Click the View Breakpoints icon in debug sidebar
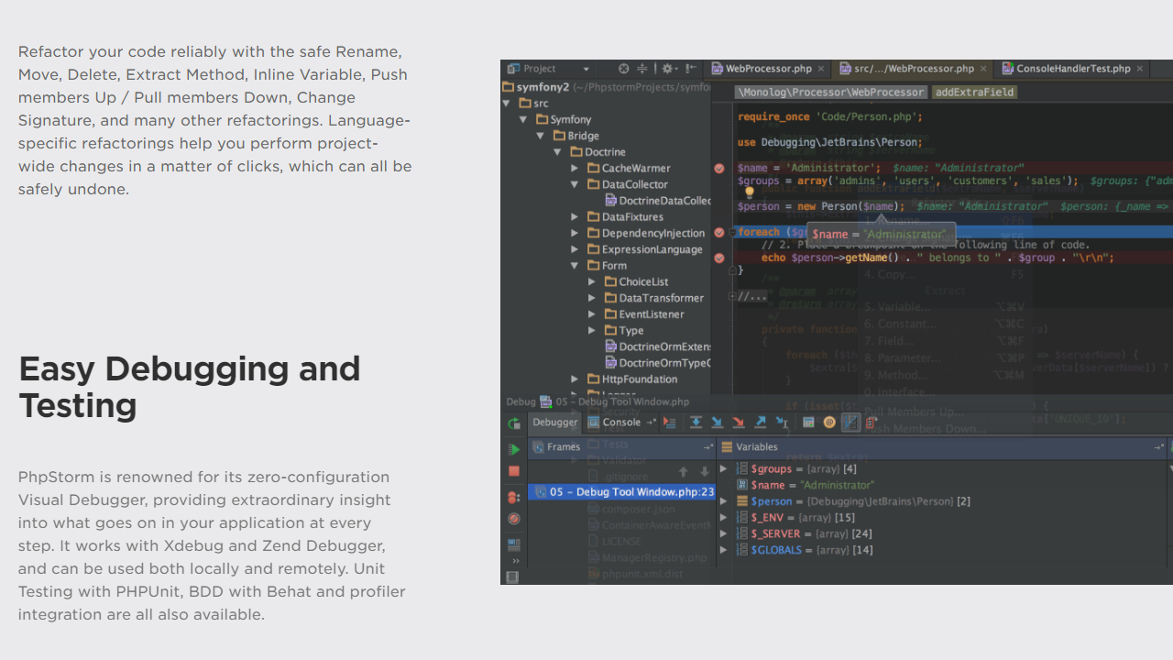This screenshot has width=1173, height=660. click(514, 497)
